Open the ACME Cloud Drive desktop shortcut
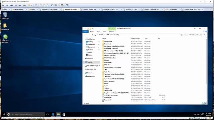214x120 pixels. tap(5, 39)
